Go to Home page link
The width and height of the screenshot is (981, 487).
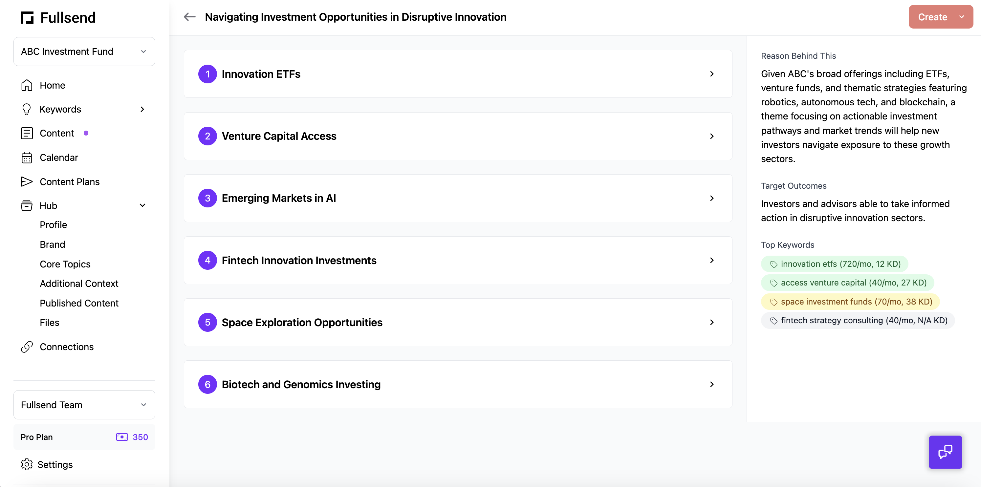(53, 85)
